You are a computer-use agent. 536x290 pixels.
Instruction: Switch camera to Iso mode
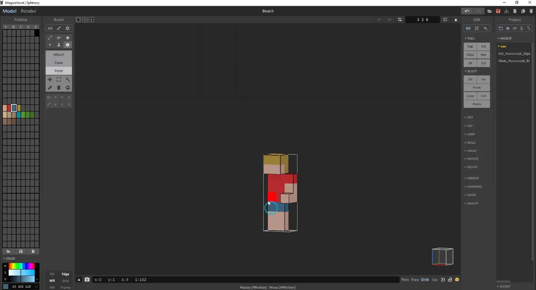[x=435, y=280]
